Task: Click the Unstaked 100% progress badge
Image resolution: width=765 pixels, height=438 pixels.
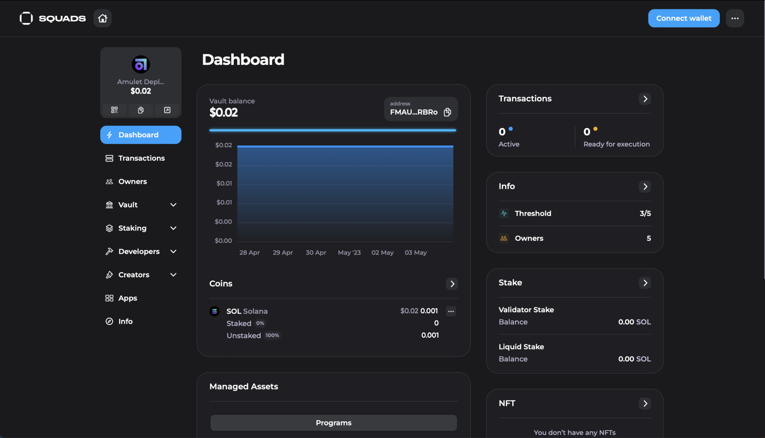Action: click(272, 335)
